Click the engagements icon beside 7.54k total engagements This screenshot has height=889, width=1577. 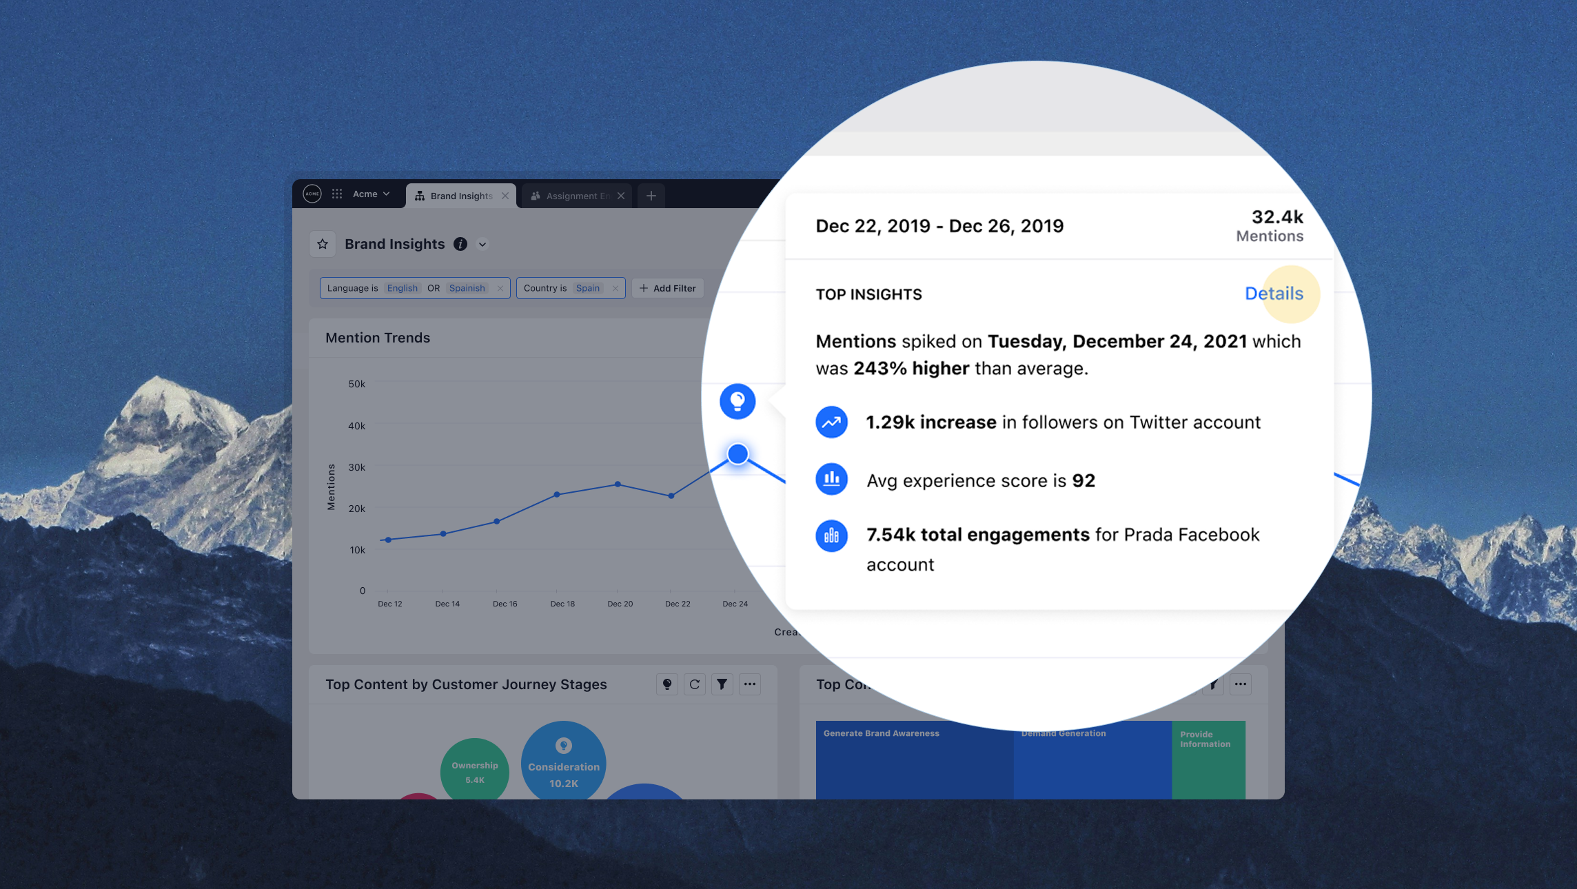(831, 535)
